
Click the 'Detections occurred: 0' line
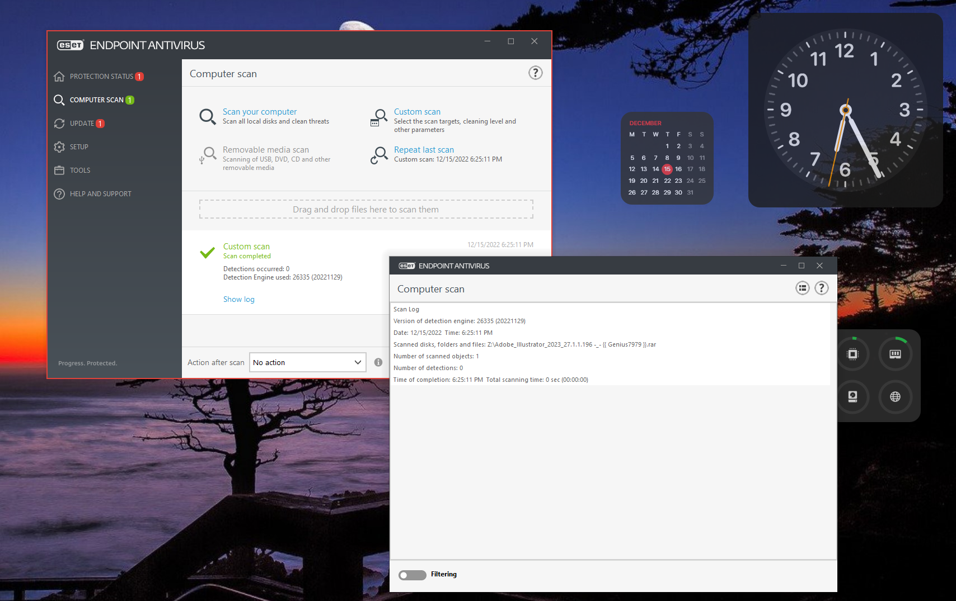pos(256,269)
